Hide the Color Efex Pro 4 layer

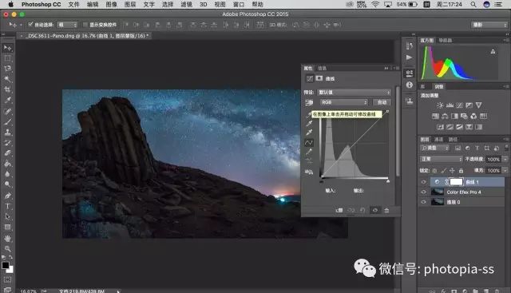coord(423,192)
